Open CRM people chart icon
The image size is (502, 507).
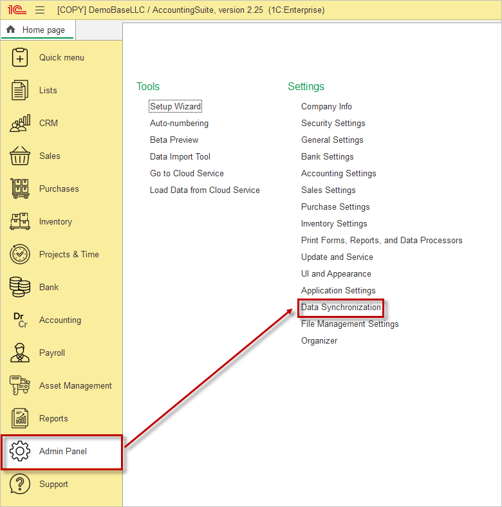coord(20,123)
